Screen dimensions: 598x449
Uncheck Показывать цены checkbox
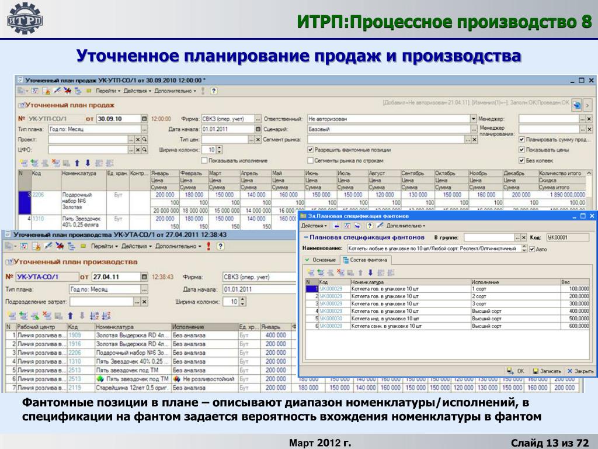[x=521, y=150]
